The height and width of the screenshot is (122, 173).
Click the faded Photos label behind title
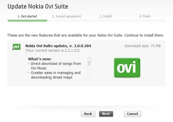click(82, 9)
